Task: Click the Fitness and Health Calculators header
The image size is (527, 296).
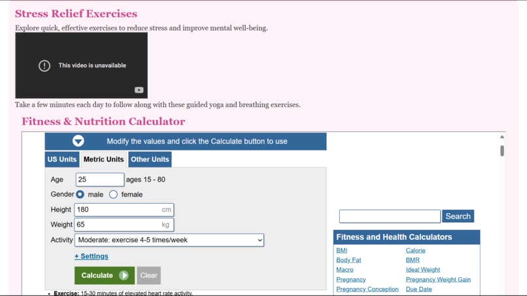Action: [407, 237]
